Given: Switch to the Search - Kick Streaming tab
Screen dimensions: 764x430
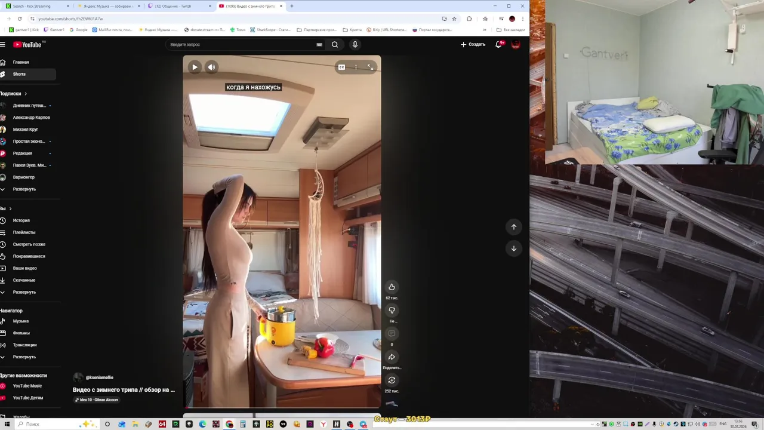Looking at the screenshot, I should (36, 6).
